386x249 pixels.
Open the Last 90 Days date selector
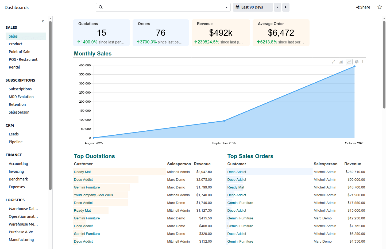coord(253,7)
